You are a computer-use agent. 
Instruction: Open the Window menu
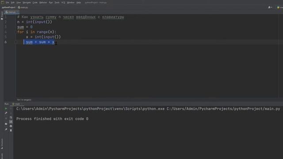point(71,3)
